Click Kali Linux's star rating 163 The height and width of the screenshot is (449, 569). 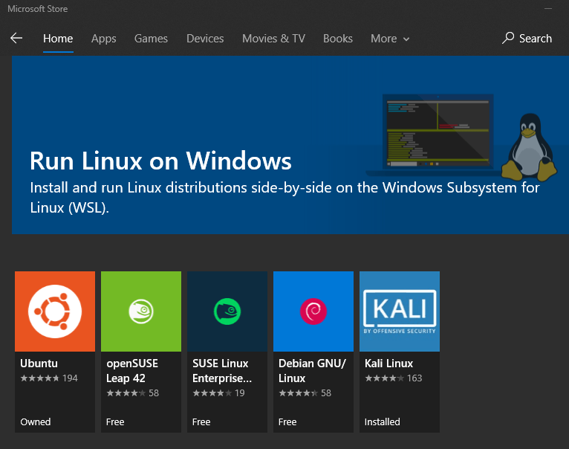coord(394,378)
